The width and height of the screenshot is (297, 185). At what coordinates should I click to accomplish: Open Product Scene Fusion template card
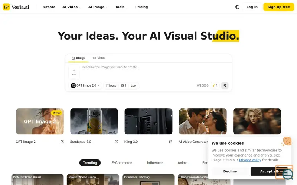tap(93, 179)
